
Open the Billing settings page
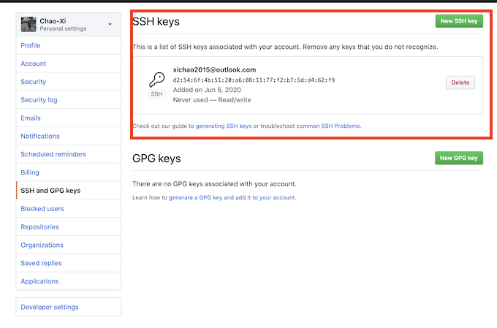click(x=30, y=172)
